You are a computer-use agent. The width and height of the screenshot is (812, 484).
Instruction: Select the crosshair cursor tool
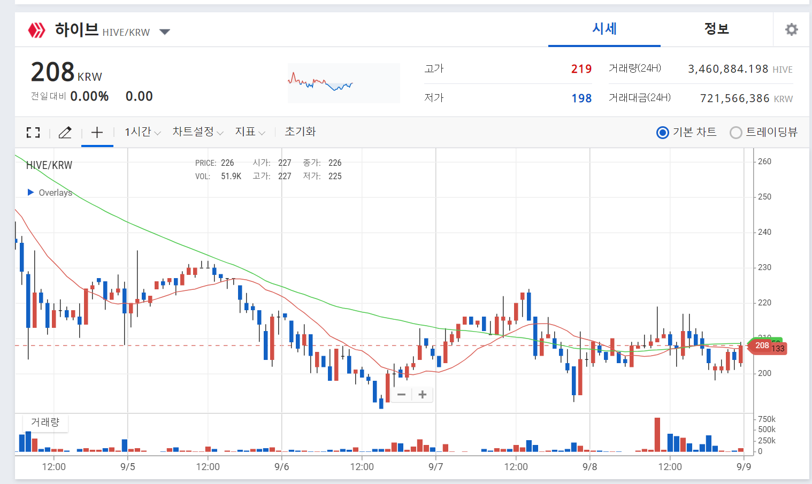click(x=97, y=132)
